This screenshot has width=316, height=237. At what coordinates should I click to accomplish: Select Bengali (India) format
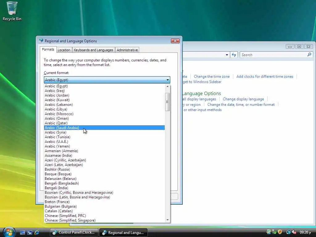tap(104, 188)
